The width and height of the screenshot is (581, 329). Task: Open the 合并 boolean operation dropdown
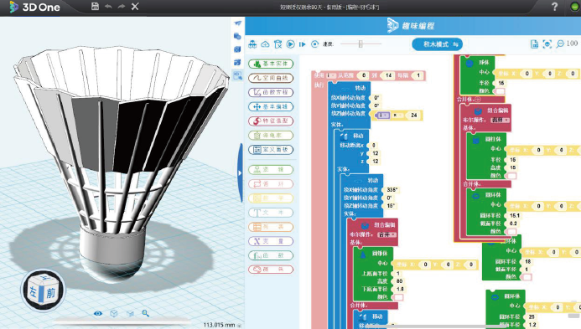386,234
